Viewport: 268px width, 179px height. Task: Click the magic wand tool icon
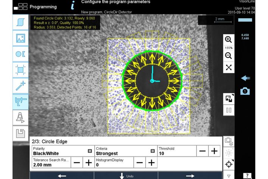(x=20, y=85)
